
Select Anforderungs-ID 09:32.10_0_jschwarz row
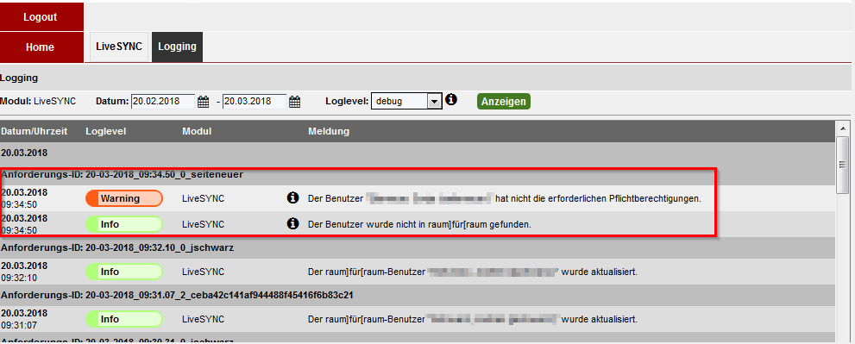[418, 247]
